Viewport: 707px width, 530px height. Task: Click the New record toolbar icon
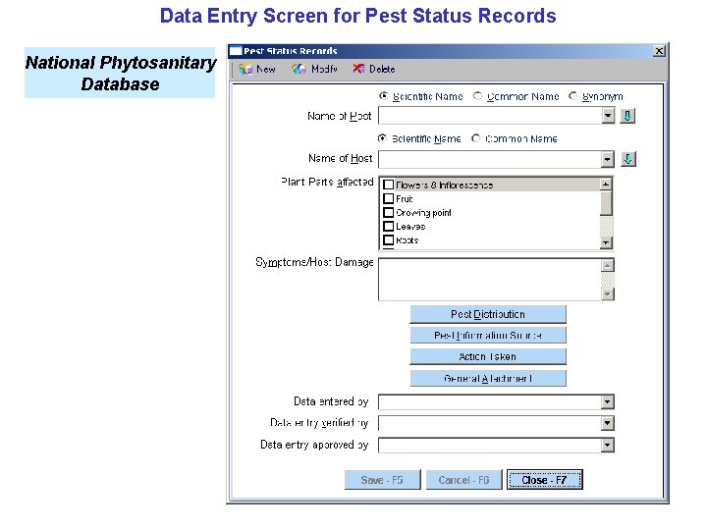click(245, 69)
